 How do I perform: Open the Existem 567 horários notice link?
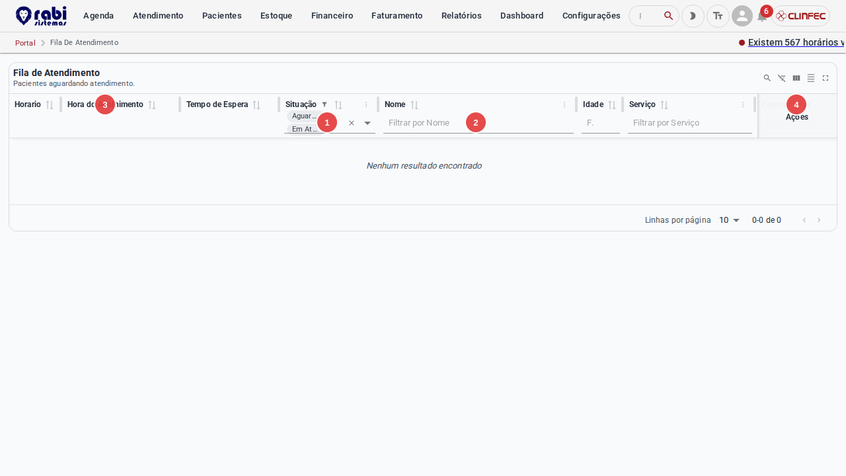point(797,42)
